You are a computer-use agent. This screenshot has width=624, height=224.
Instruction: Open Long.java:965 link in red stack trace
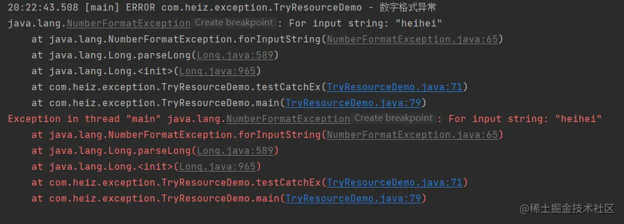(x=217, y=166)
